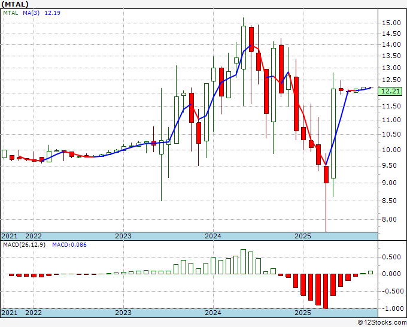This screenshot has height=327, width=407.
Task: Click the red candle with the lowest wick
Action: coord(326,174)
